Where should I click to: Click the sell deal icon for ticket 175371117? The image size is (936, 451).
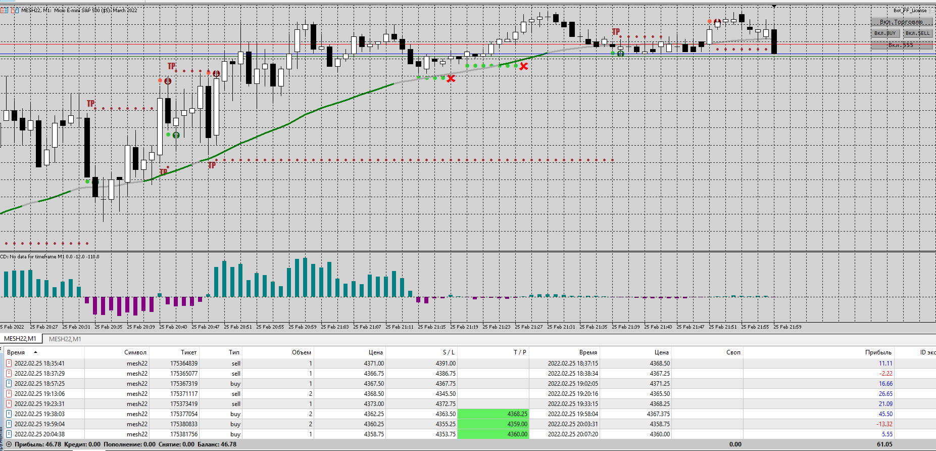pos(9,393)
